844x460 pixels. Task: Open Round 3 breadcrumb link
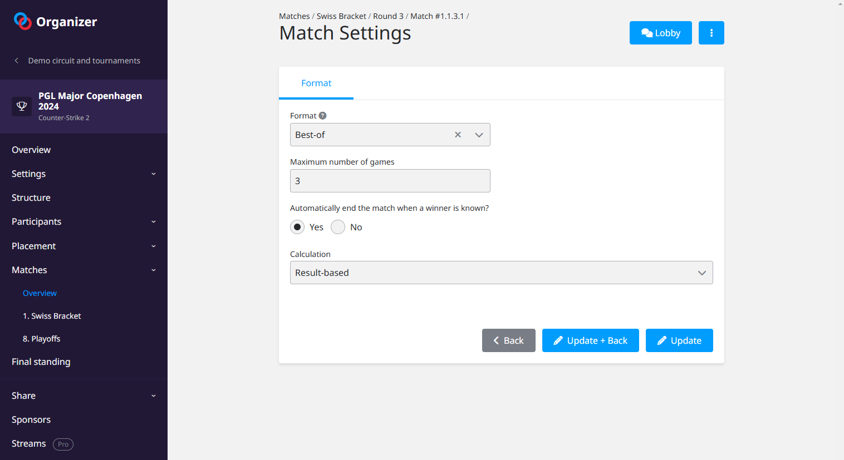[388, 16]
